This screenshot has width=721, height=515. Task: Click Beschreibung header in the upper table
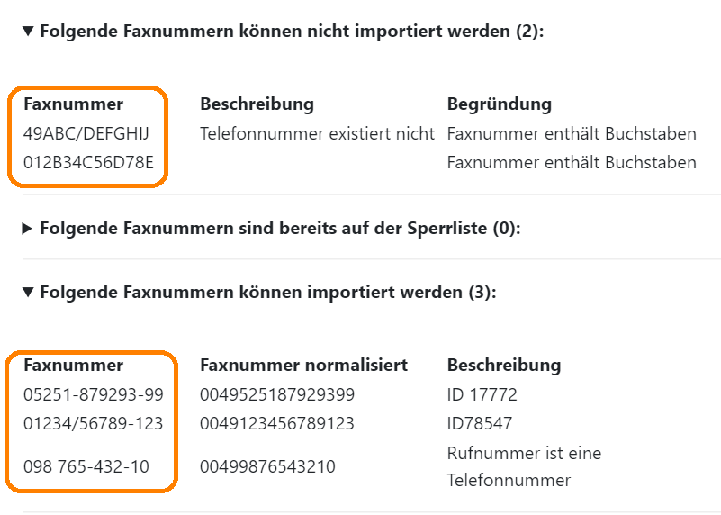click(257, 104)
